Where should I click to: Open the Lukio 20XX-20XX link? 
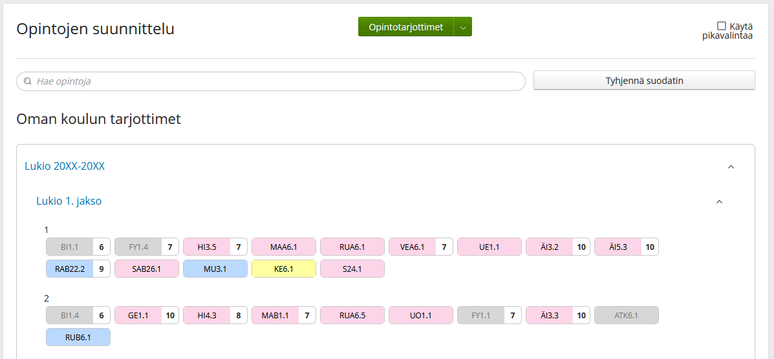click(x=65, y=166)
